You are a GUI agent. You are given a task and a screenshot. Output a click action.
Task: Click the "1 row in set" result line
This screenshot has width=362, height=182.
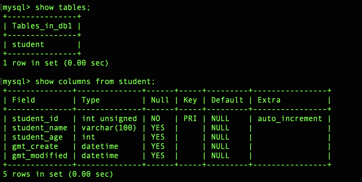pos(56,63)
